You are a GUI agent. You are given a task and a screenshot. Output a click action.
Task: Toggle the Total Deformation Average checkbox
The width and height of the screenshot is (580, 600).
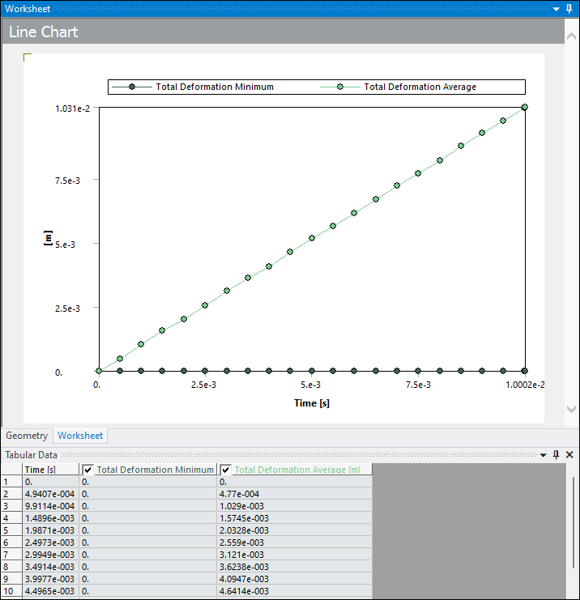pos(225,470)
